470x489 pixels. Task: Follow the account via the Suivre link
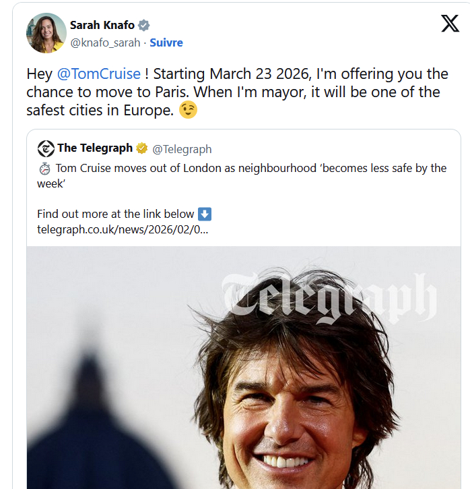point(166,42)
